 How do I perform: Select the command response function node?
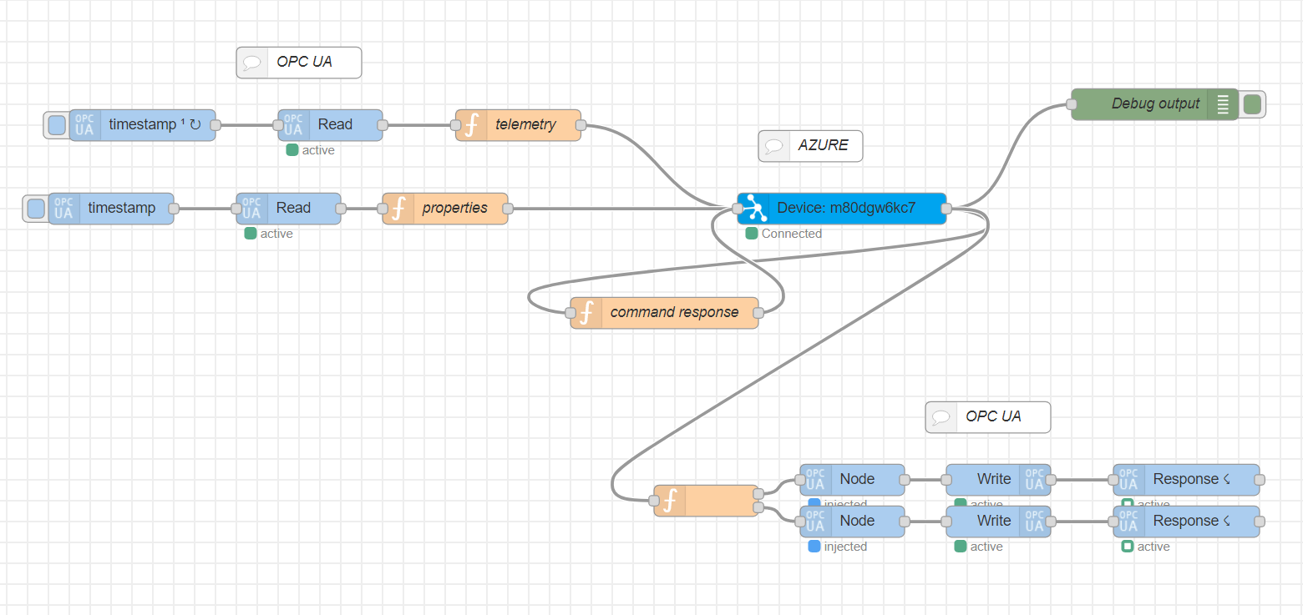pos(665,313)
